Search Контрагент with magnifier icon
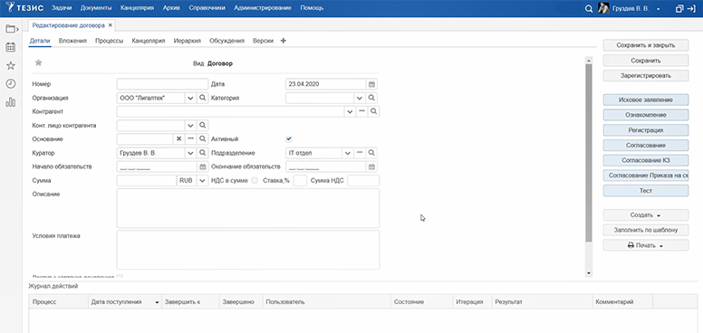Viewport: 703px width, 333px height. (373, 111)
